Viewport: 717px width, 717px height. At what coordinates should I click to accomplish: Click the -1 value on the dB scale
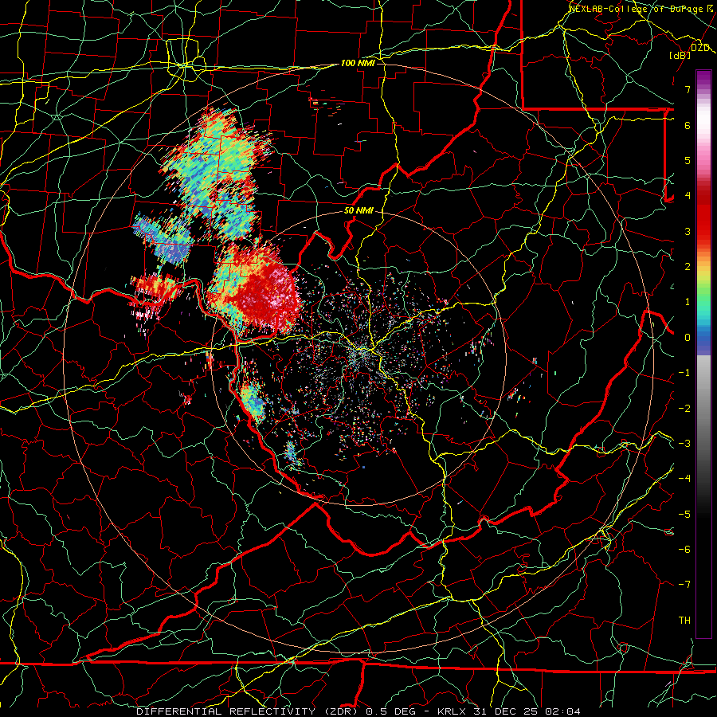[684, 373]
